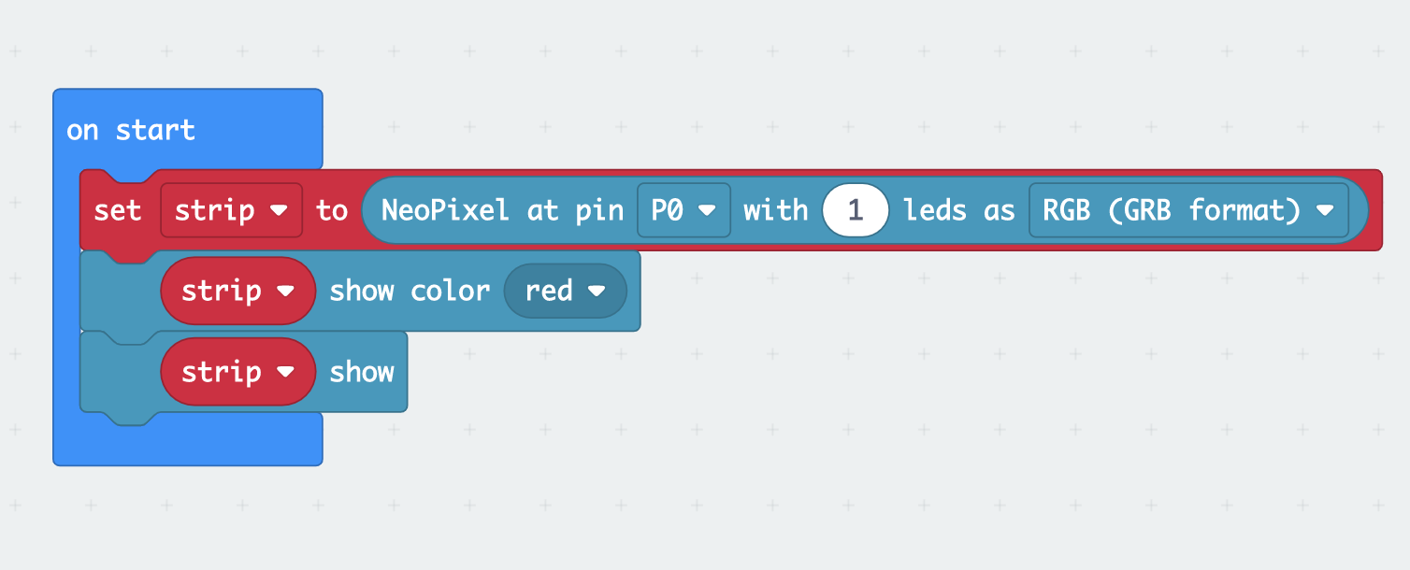Image resolution: width=1410 pixels, height=570 pixels.
Task: Open the pin selector showing P0
Action: (x=683, y=210)
